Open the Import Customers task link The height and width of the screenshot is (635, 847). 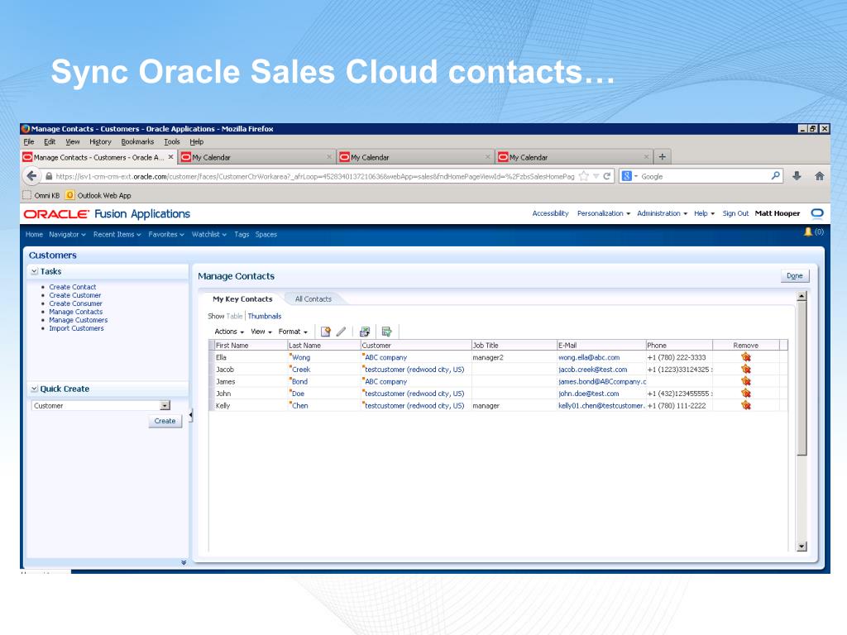[x=76, y=328]
